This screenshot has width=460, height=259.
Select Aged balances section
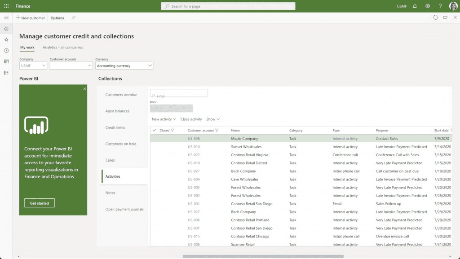[117, 111]
